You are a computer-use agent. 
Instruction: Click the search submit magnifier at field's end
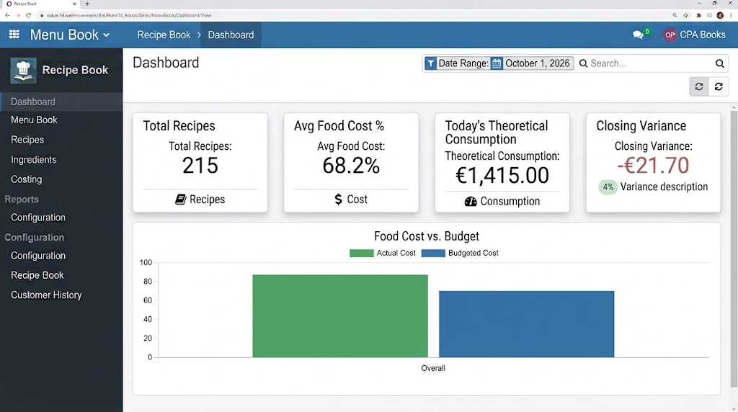click(x=720, y=63)
